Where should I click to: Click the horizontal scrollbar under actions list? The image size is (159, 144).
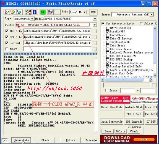coord(127,80)
